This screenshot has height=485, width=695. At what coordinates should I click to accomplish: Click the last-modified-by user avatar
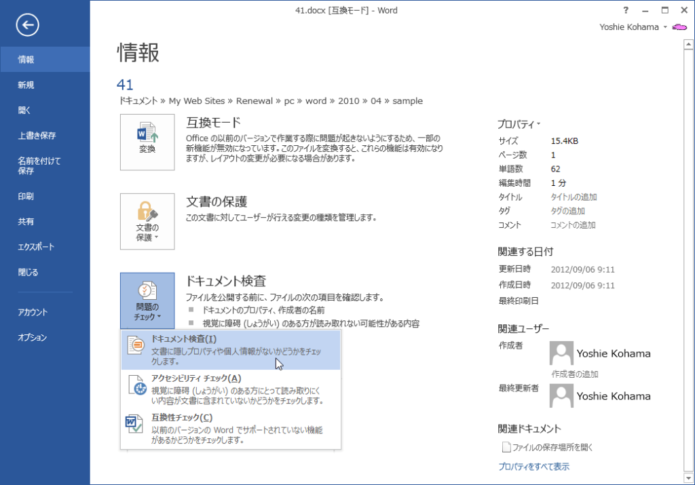[561, 395]
